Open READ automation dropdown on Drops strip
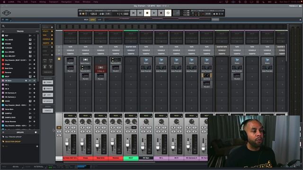Image resolution: width=303 pixels, height=170 pixels. (x=85, y=116)
